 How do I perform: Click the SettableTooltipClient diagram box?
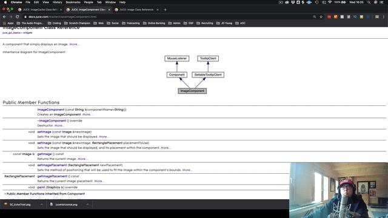(208, 74)
